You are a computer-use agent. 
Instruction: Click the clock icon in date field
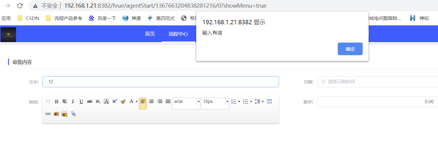(x=323, y=82)
